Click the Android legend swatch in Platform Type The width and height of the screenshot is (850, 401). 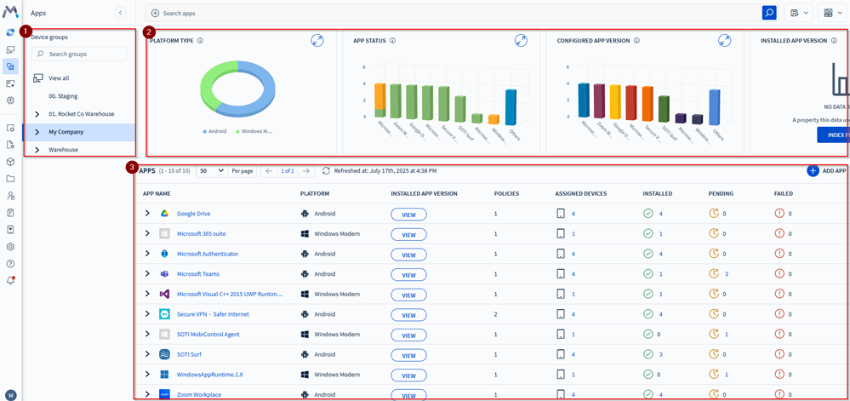pyautogui.click(x=204, y=131)
